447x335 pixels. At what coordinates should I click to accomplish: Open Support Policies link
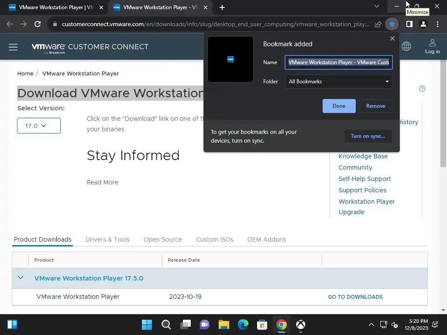[x=362, y=190]
